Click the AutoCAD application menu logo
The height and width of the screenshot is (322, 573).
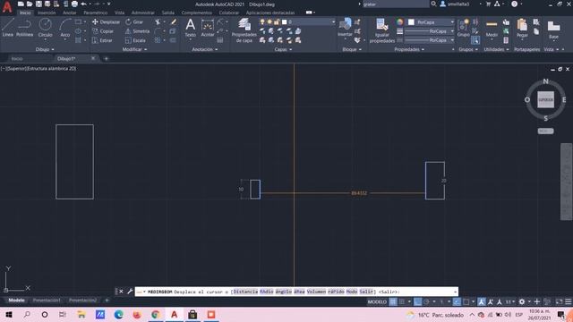(7, 6)
